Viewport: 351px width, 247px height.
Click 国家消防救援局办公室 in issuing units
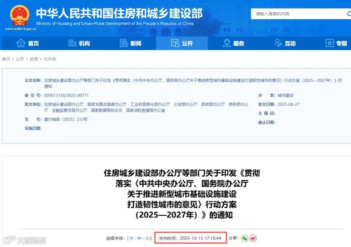point(145,110)
